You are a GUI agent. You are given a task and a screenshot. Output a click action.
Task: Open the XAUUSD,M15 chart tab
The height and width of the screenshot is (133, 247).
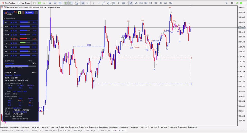(7, 131)
